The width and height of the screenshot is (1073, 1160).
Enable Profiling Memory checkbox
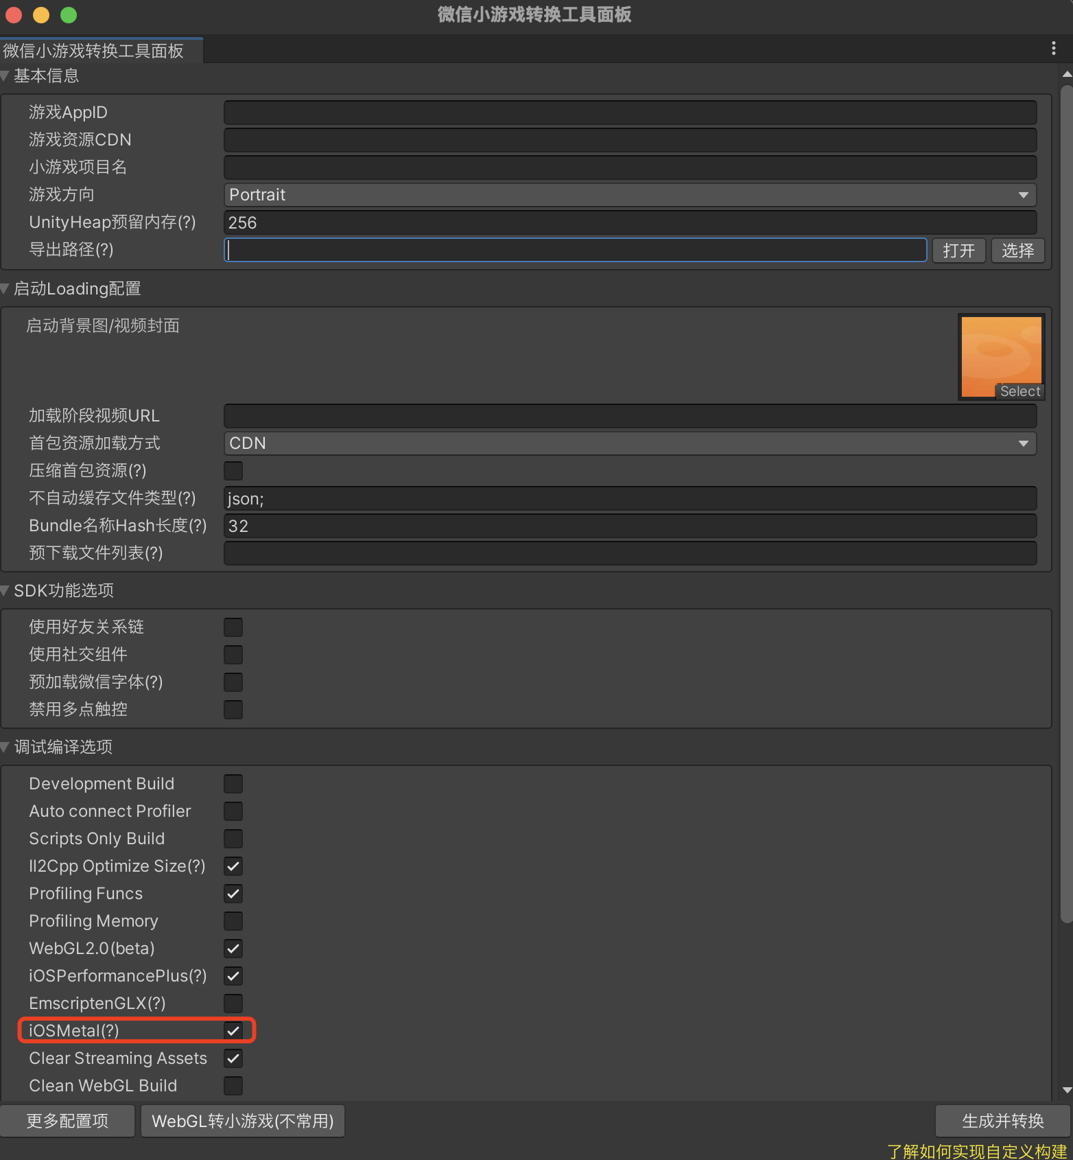click(x=233, y=921)
